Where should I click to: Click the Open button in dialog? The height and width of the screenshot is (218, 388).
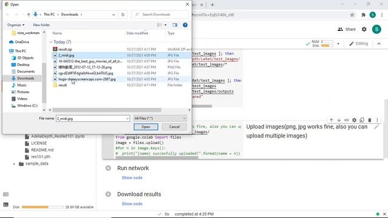[x=145, y=127]
